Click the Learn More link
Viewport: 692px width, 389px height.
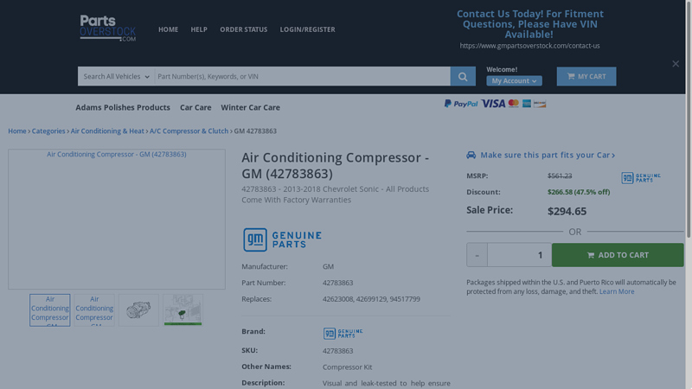point(617,291)
